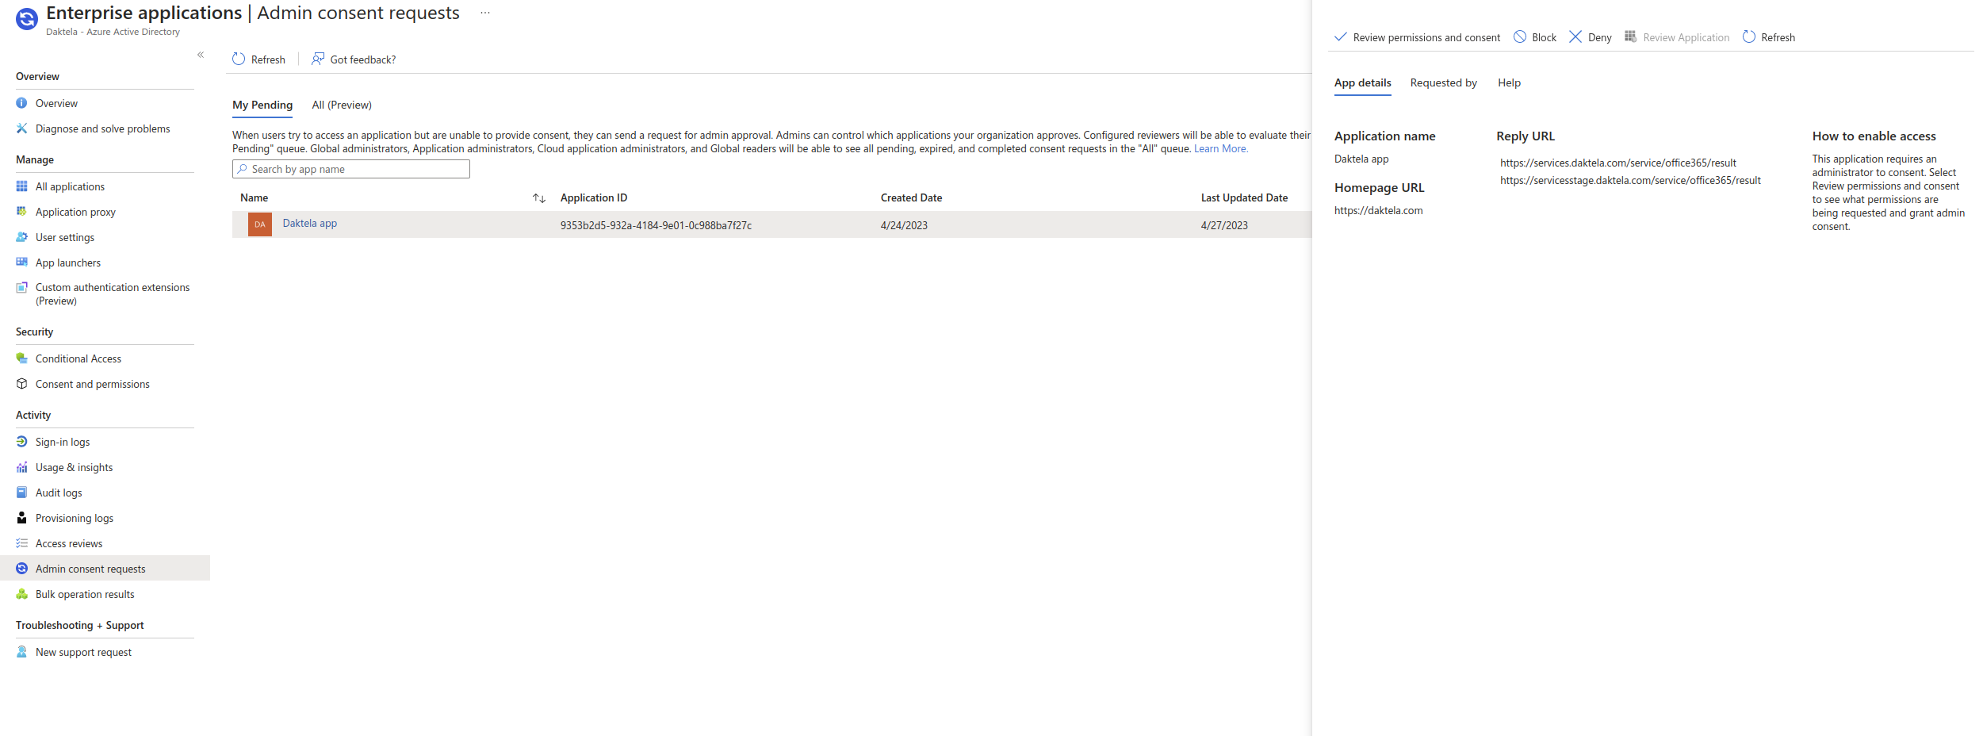
Task: Click the Refresh icon above the pending list
Action: coord(239,59)
